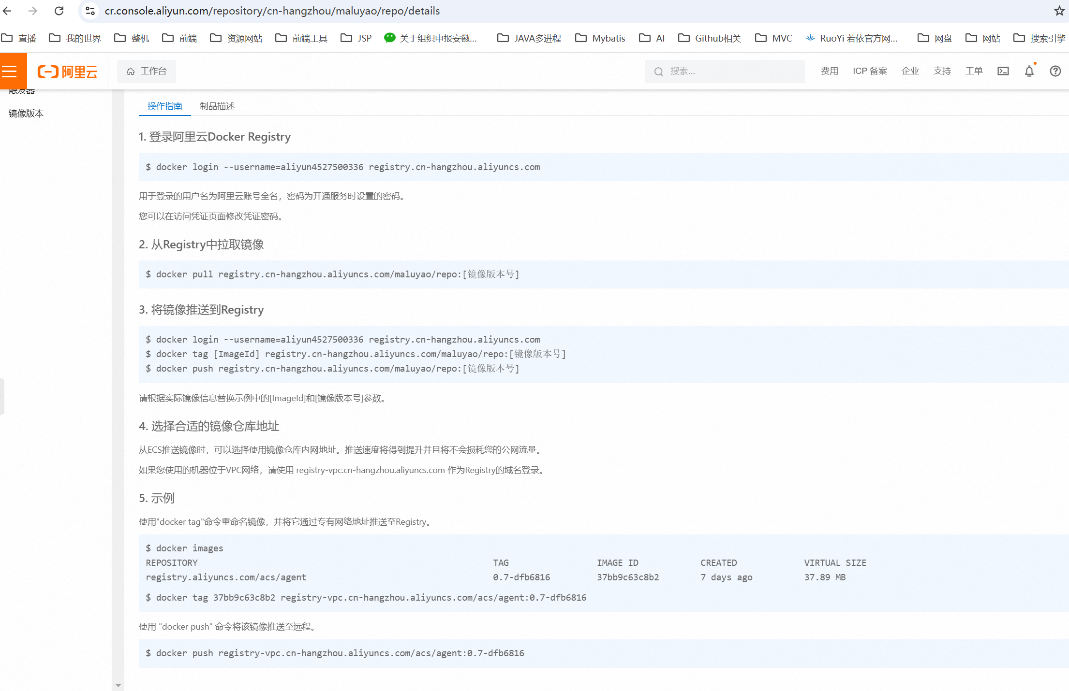Open the 费用 menu
The height and width of the screenshot is (691, 1069).
tap(830, 71)
